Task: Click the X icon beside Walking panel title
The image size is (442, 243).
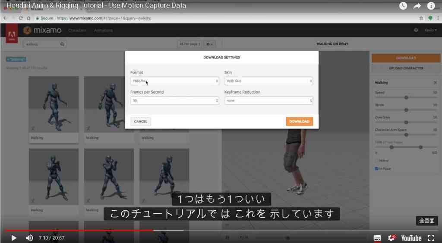Action: pyautogui.click(x=435, y=83)
